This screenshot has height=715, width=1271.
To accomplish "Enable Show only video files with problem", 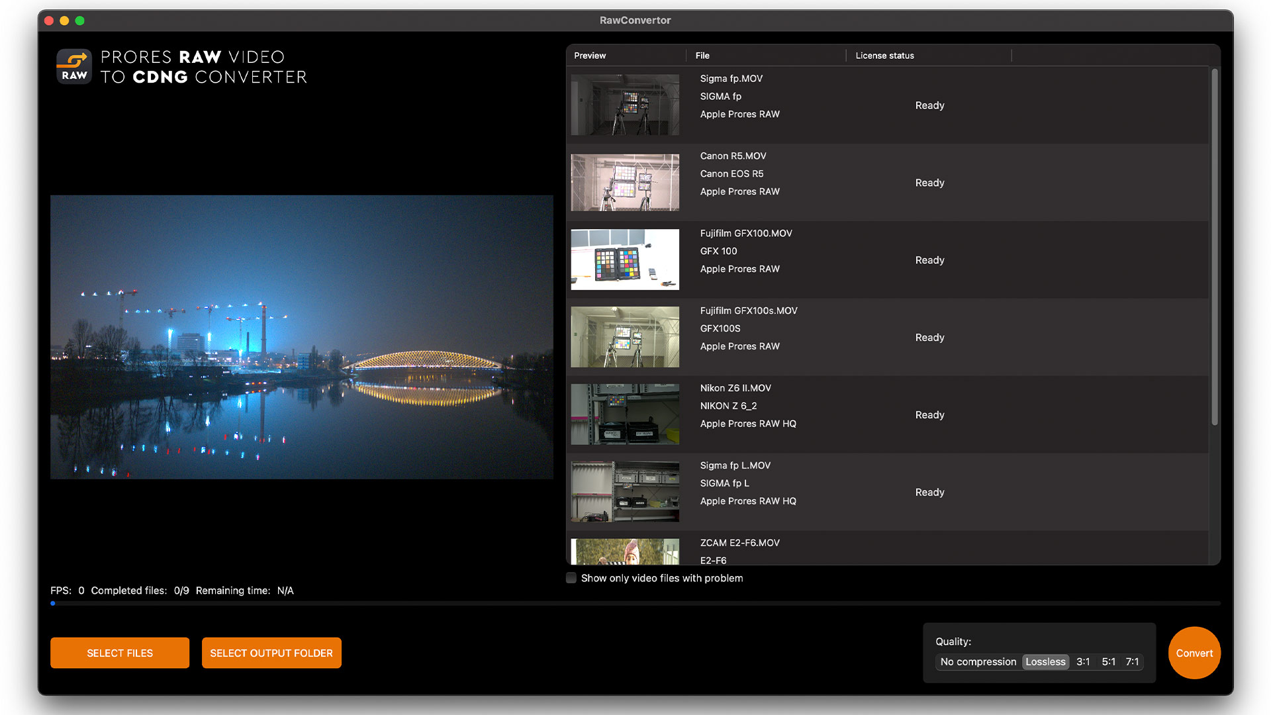I will [571, 578].
